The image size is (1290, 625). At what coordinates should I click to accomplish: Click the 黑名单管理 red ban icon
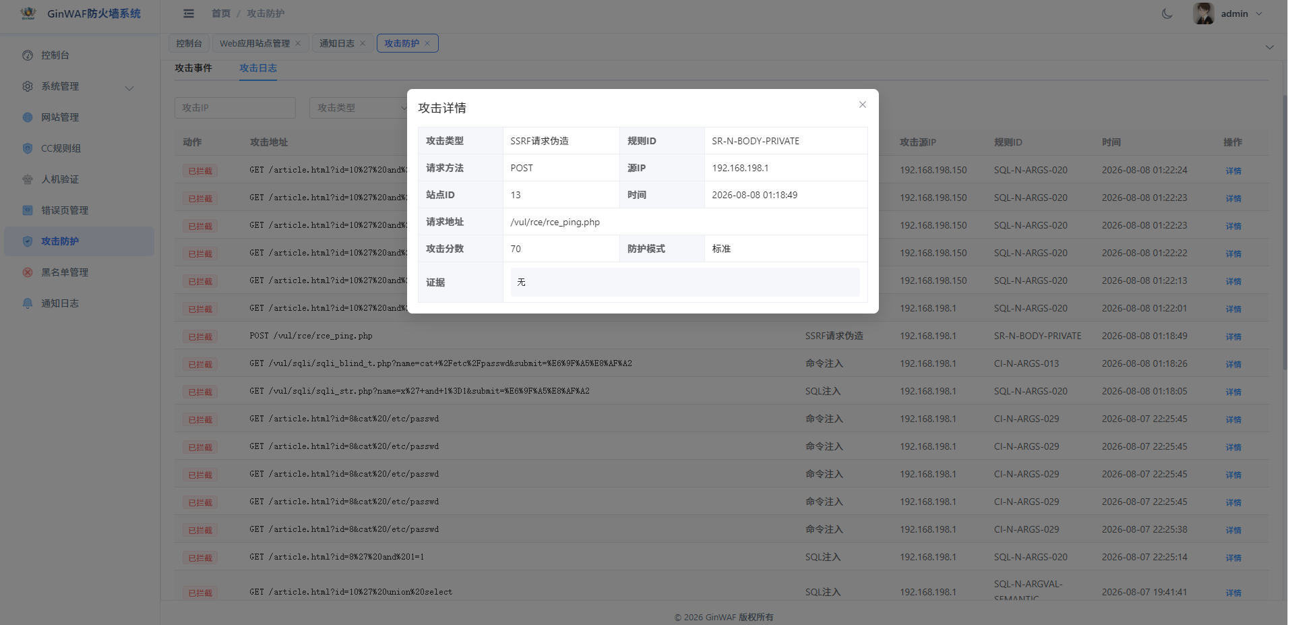click(x=28, y=272)
